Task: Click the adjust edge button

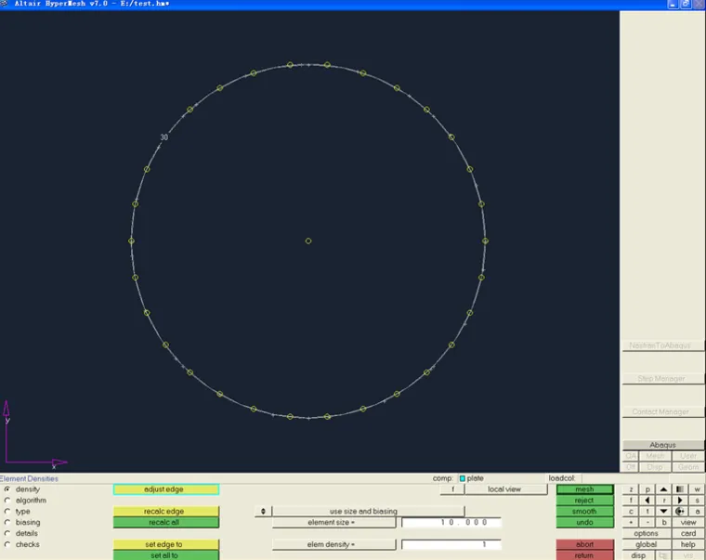Action: coord(166,489)
